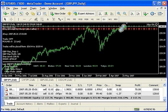Viewport: 168px width, 112px height.
Task: Open the Charts menu
Action: [x=33, y=8]
